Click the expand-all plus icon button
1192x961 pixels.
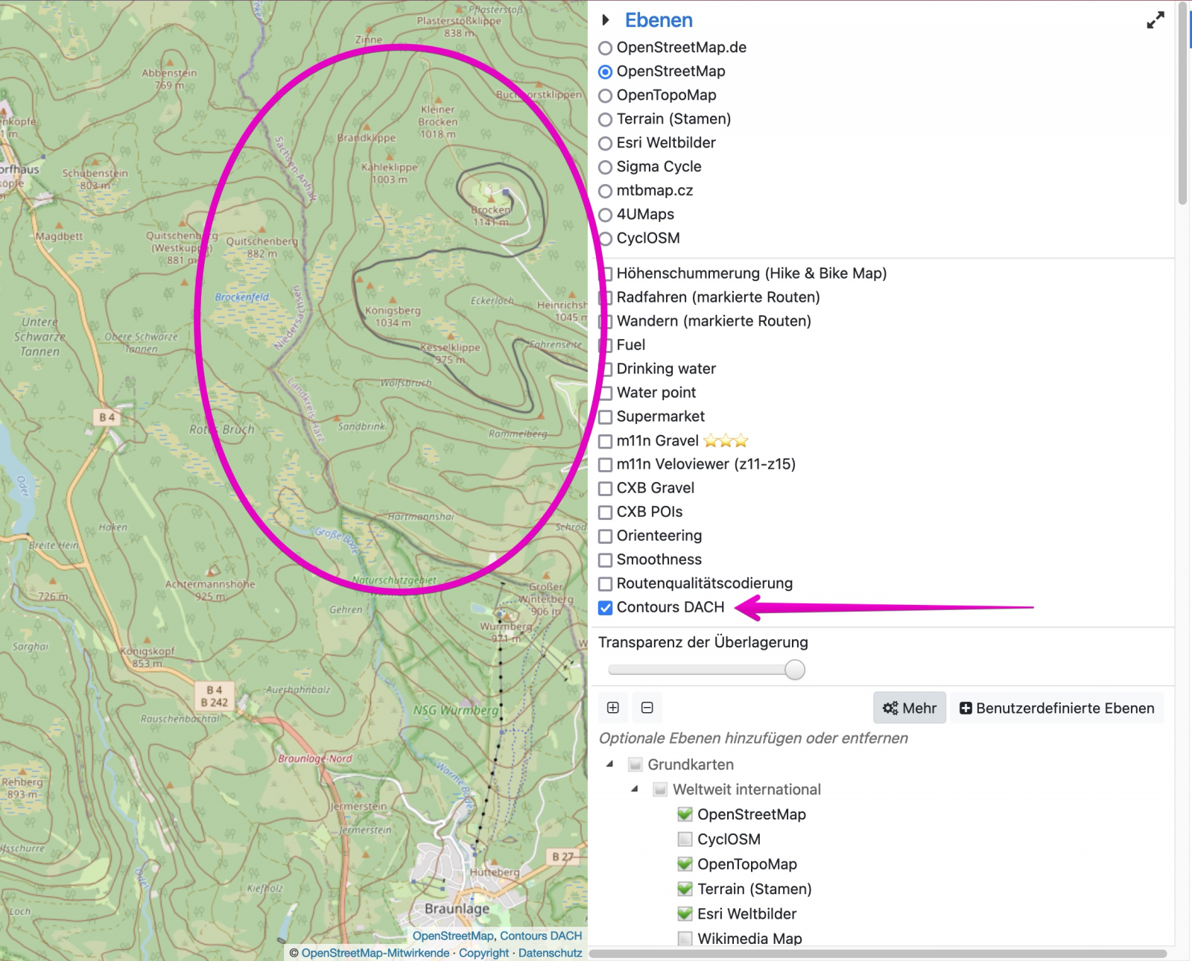613,708
